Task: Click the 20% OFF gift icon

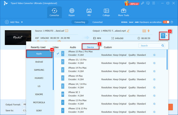Action: (x=131, y=3)
